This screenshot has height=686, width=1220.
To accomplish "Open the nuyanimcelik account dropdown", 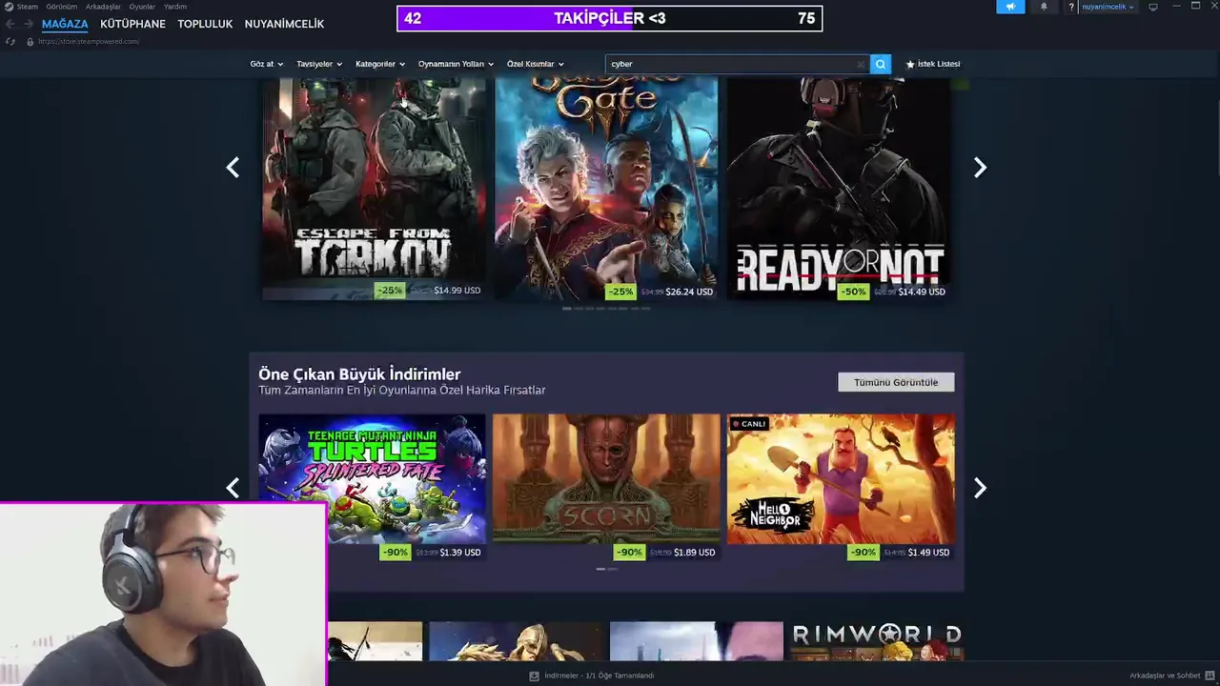I will pyautogui.click(x=1108, y=7).
